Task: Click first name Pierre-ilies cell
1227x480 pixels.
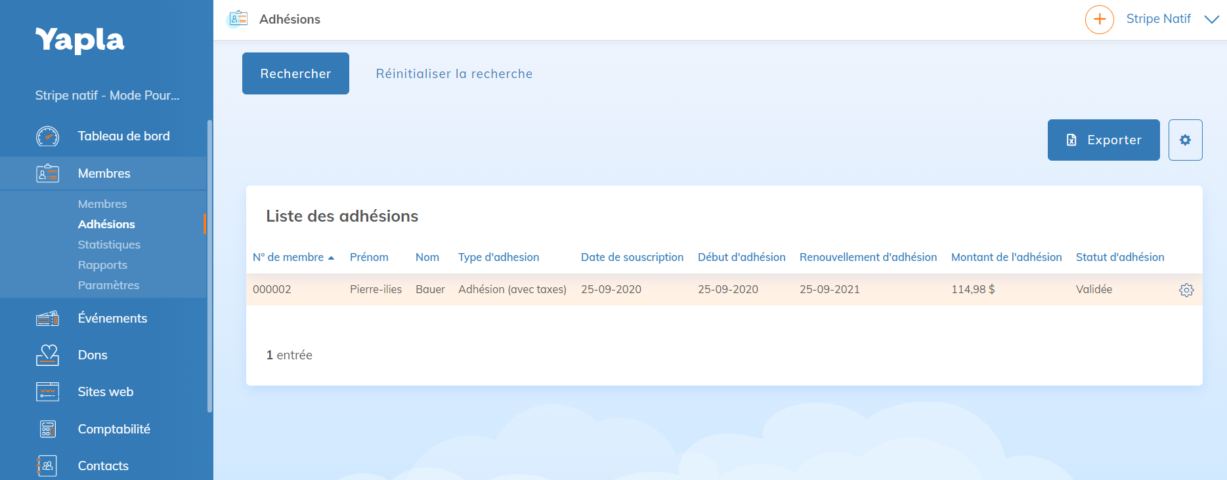Action: pos(376,289)
